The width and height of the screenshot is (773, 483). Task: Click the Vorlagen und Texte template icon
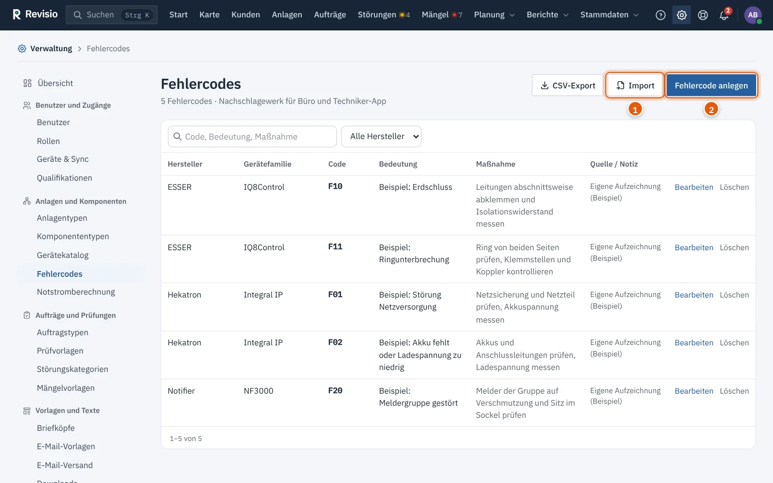27,411
